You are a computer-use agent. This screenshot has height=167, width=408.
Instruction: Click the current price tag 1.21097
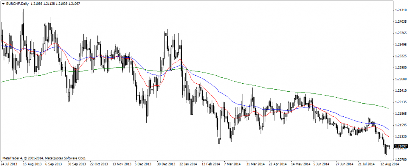400,147
